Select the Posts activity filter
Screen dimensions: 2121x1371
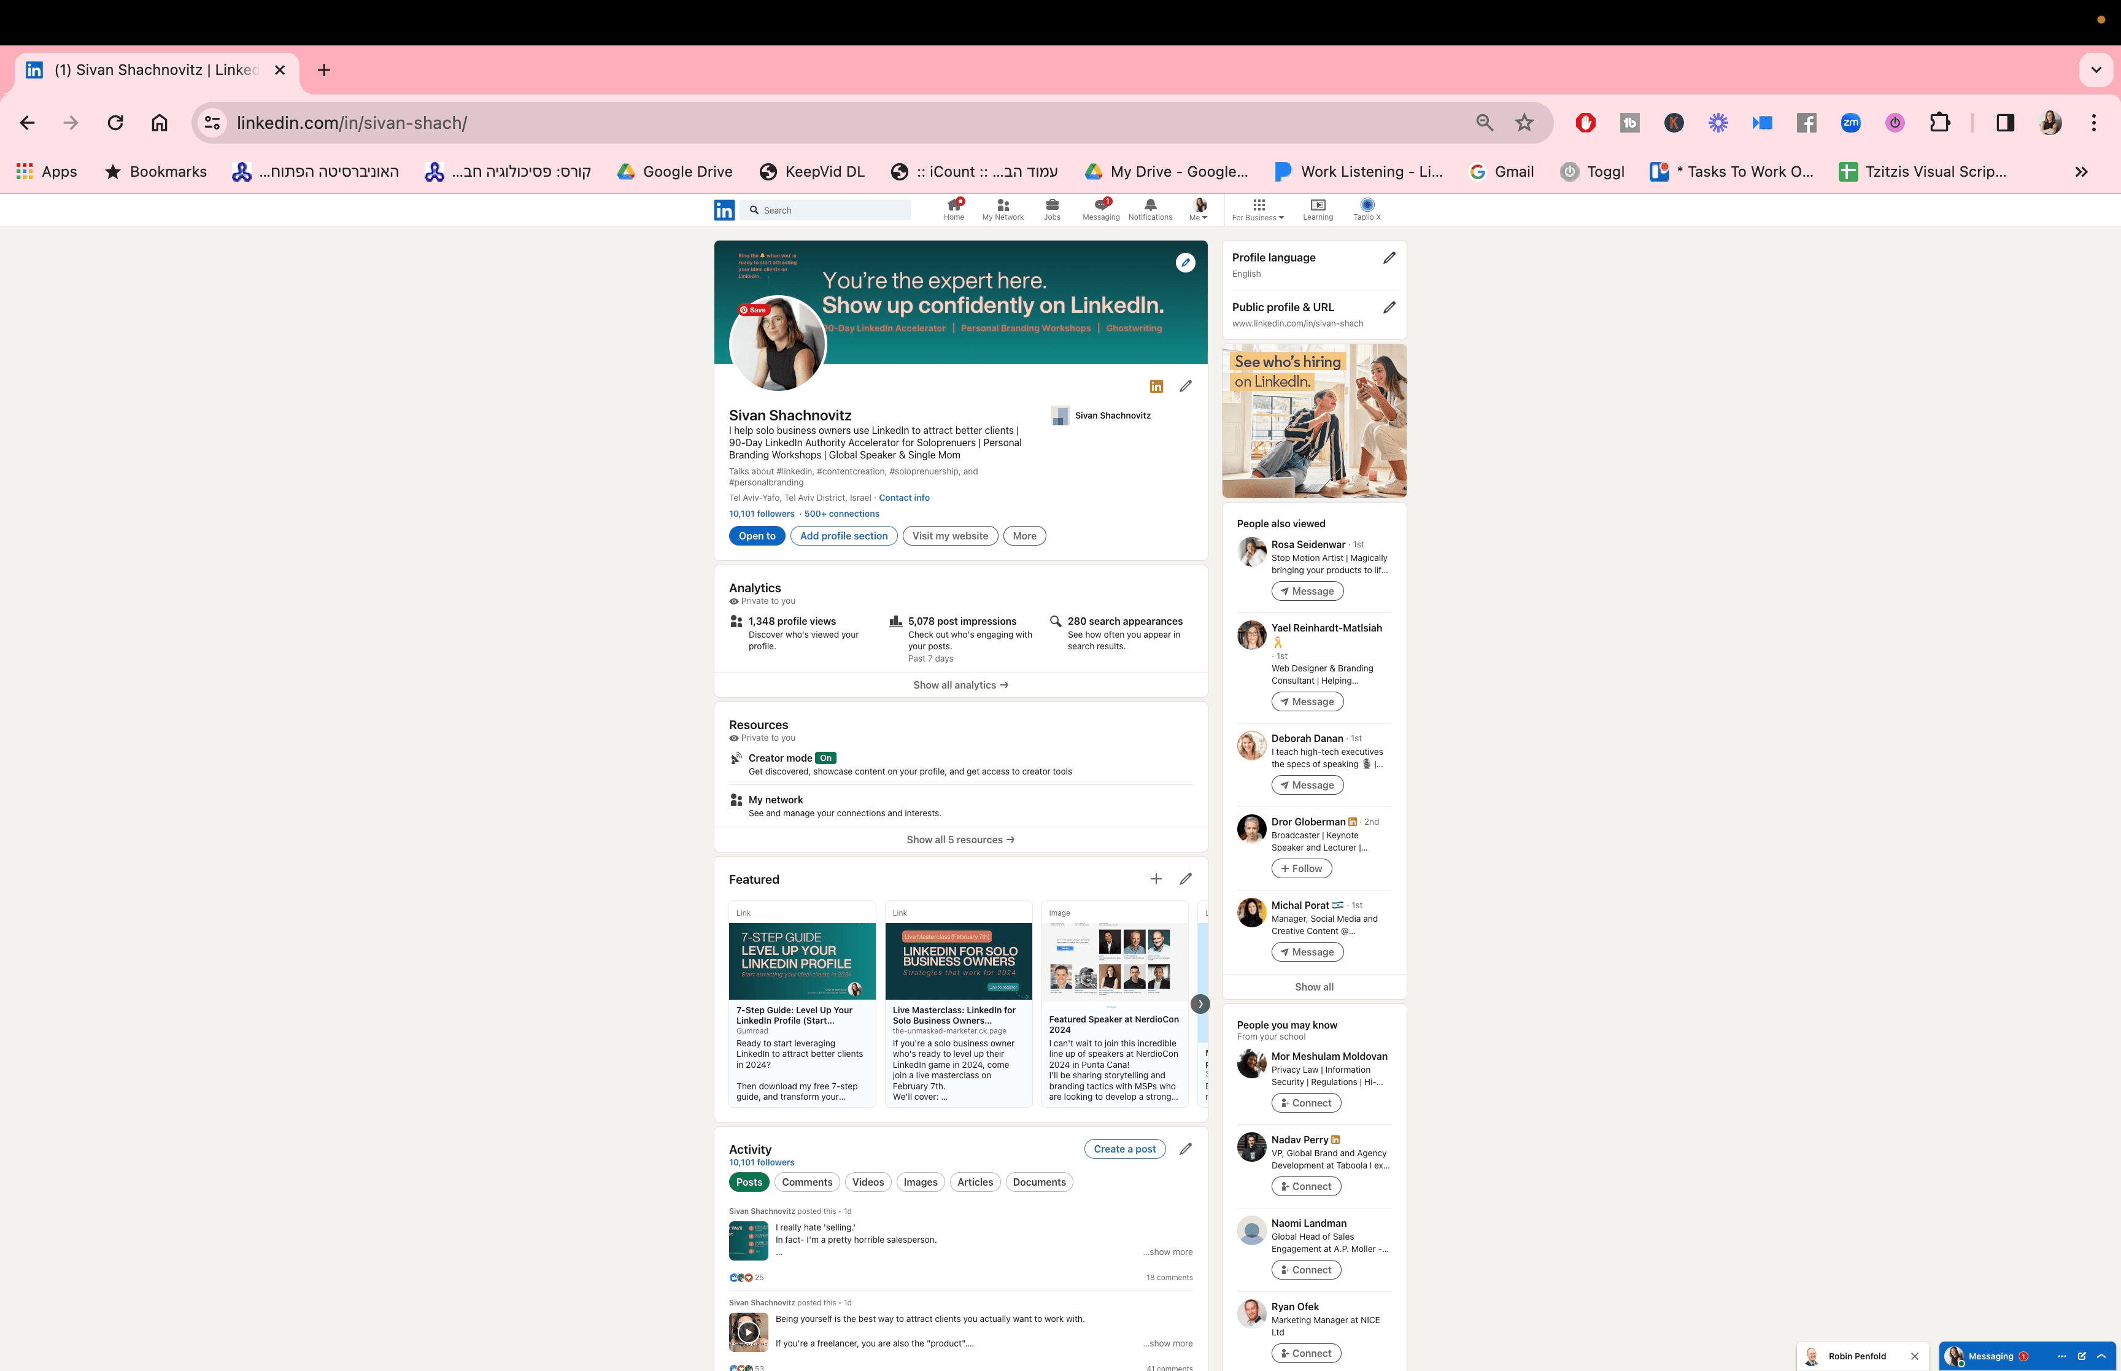coord(749,1182)
